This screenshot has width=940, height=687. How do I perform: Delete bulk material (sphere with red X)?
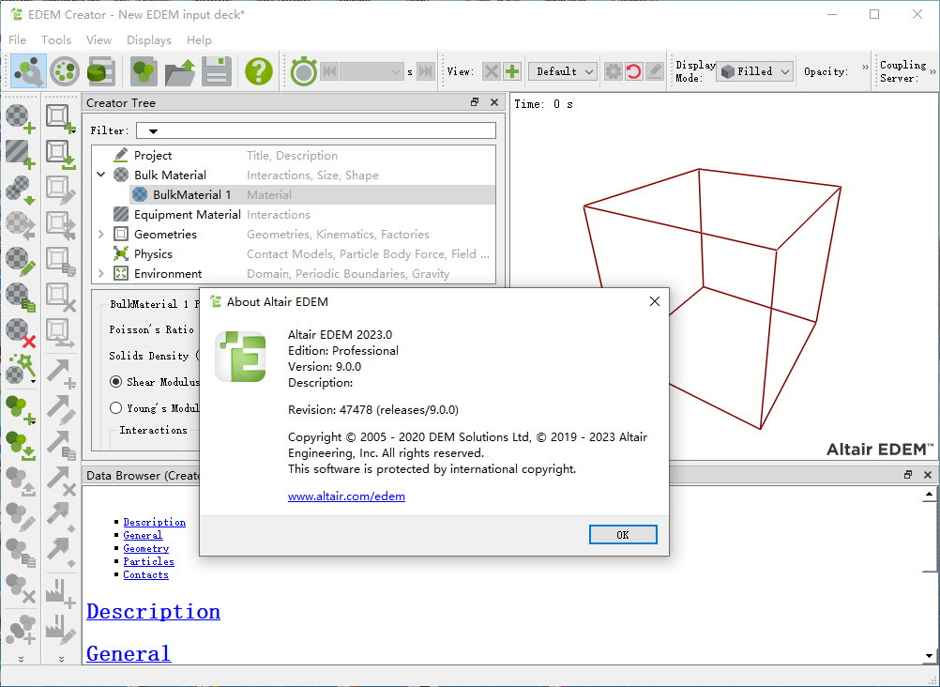(x=20, y=333)
